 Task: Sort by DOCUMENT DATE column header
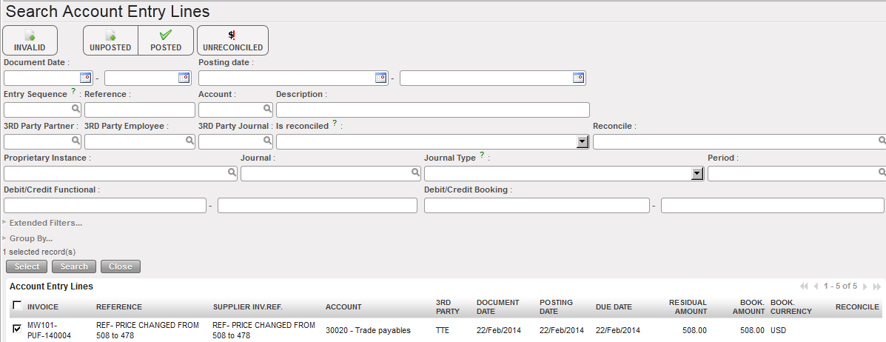[498, 307]
